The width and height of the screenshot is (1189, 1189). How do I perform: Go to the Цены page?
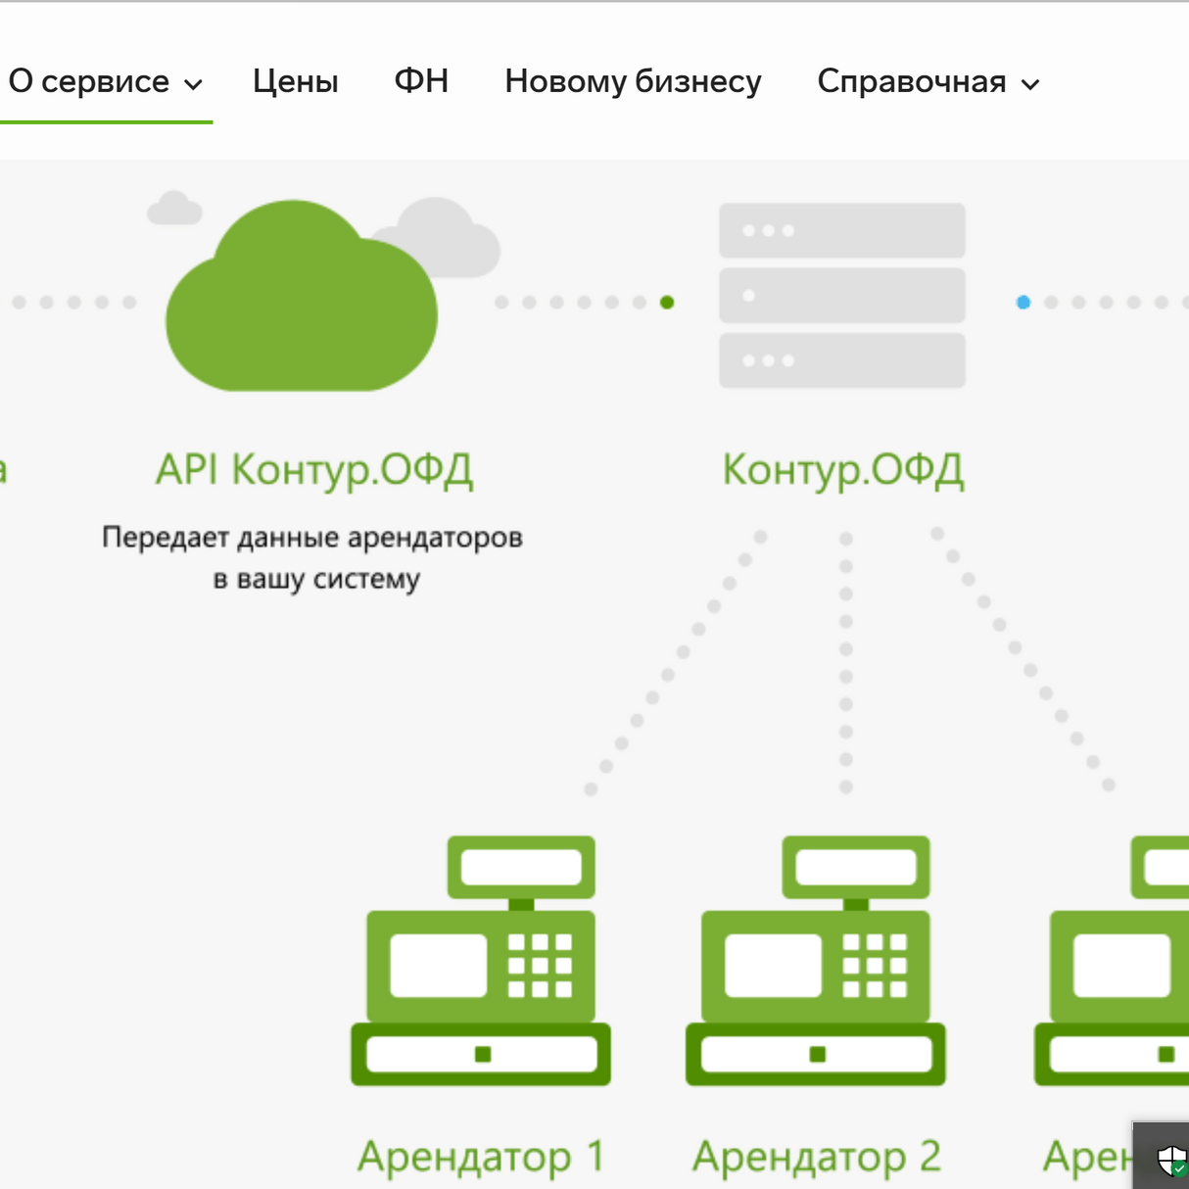click(296, 81)
